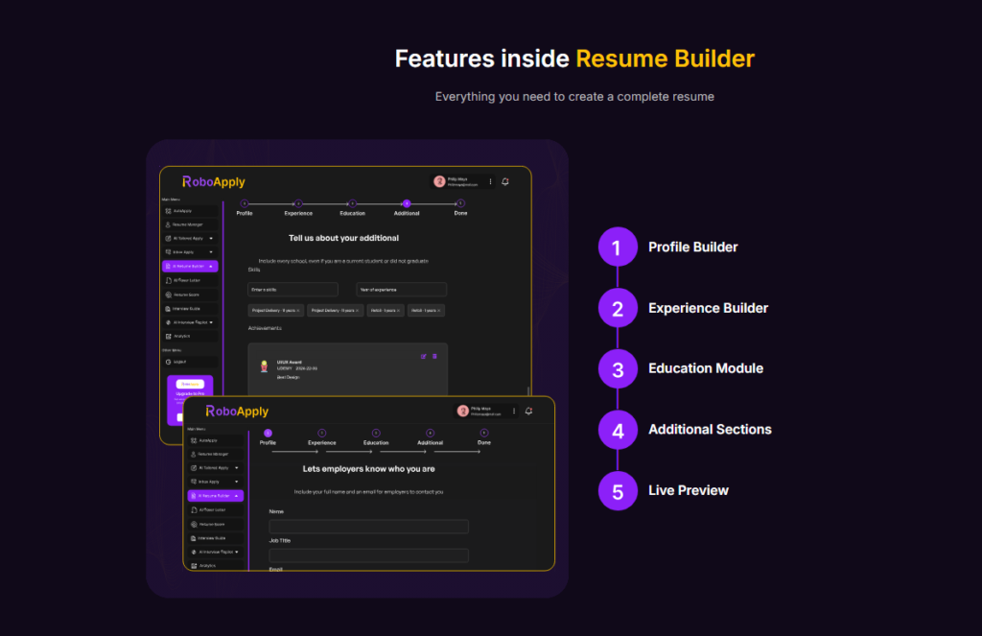The height and width of the screenshot is (636, 982).
Task: Click the Upgrade to Pro button
Action: [189, 393]
